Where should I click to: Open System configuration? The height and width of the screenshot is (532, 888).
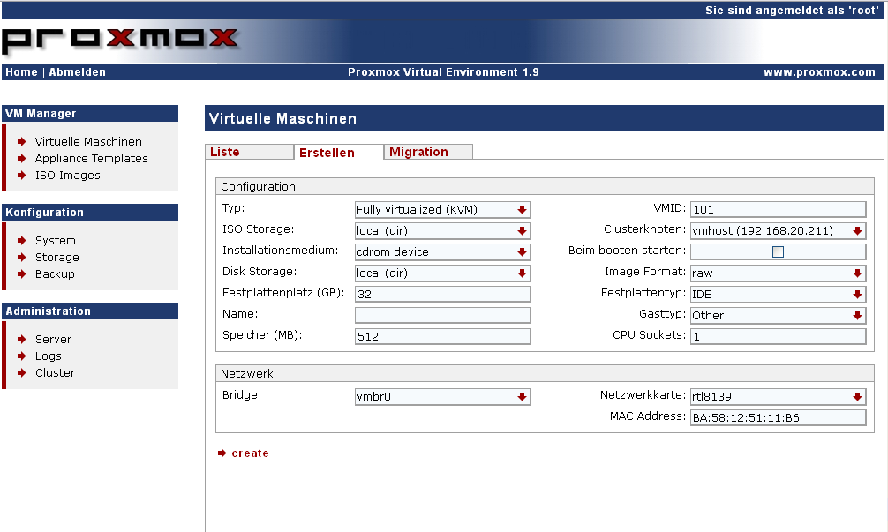point(55,241)
